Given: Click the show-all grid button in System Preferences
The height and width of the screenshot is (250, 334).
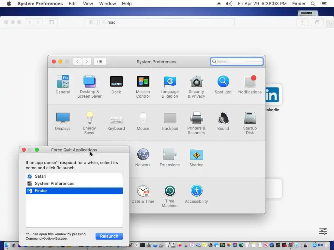Looking at the screenshot, I should (x=100, y=62).
